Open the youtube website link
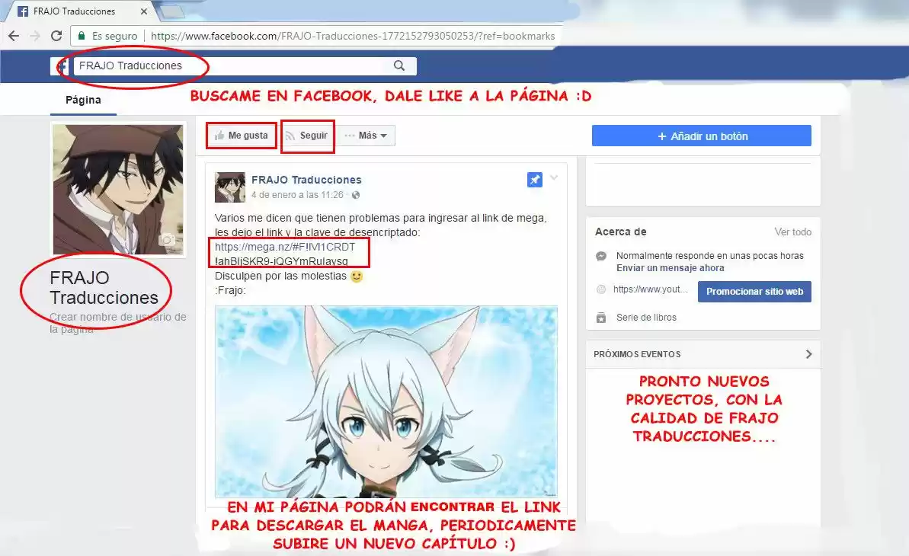Screen dimensions: 909x556 coord(651,289)
